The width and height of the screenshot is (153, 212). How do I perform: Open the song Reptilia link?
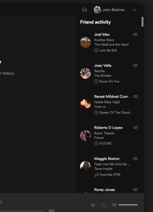click(99, 71)
